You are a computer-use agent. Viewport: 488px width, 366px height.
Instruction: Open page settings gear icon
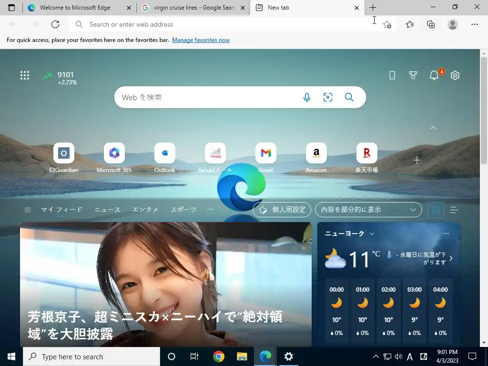coord(455,75)
